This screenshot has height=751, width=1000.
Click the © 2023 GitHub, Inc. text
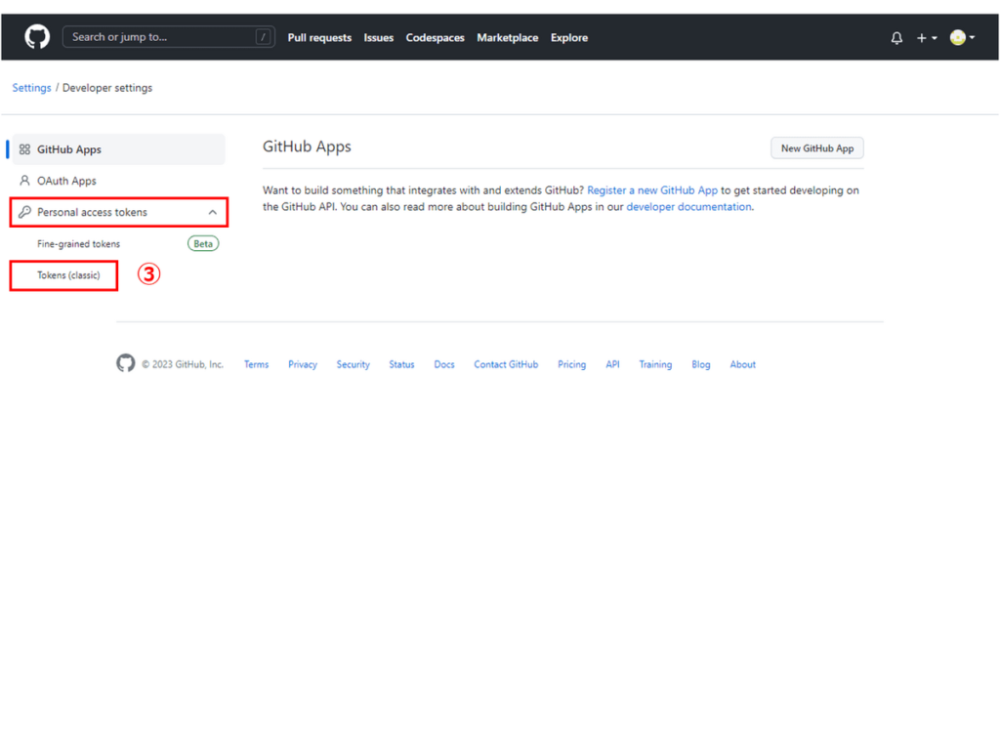point(183,364)
